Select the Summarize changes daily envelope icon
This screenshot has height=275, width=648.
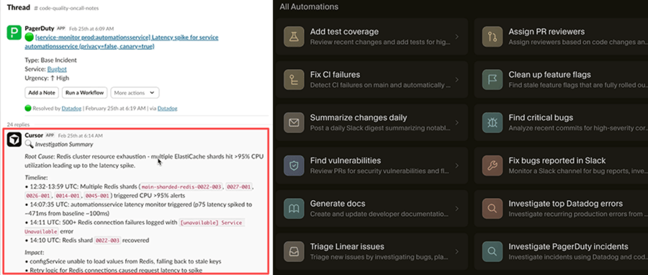[x=294, y=123]
